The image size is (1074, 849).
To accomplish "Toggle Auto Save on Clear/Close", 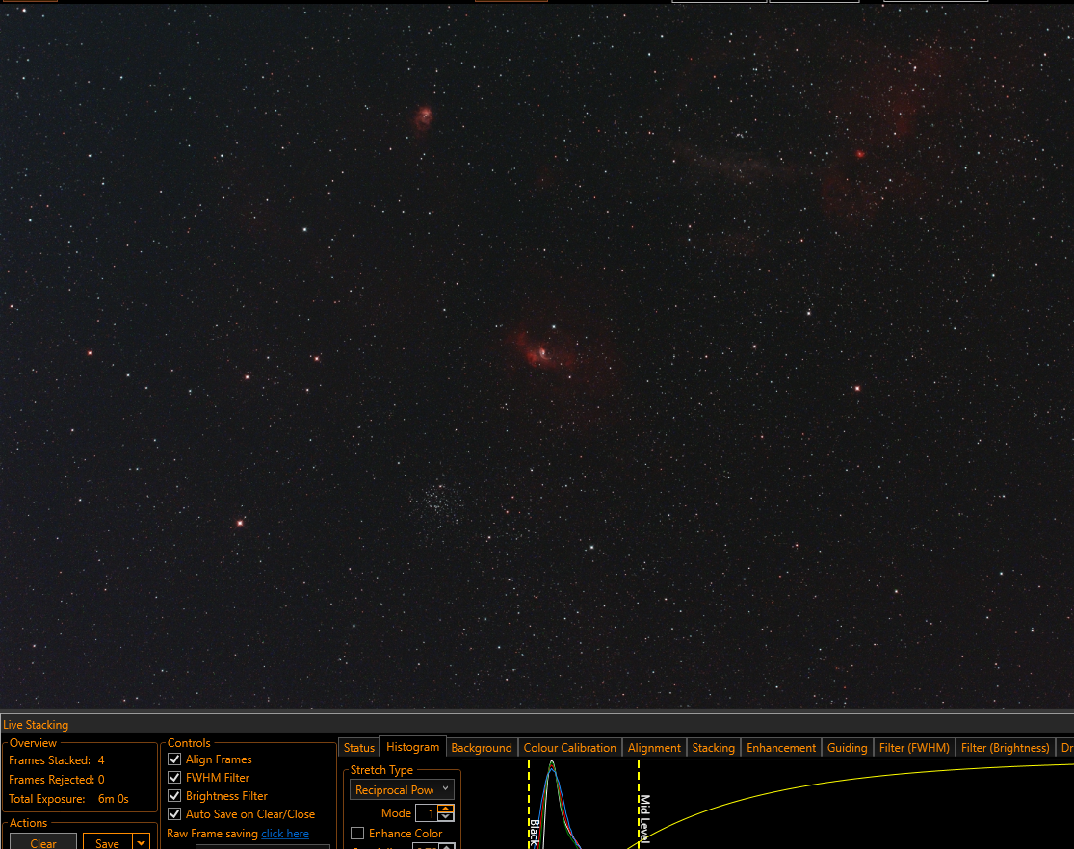I will [174, 814].
